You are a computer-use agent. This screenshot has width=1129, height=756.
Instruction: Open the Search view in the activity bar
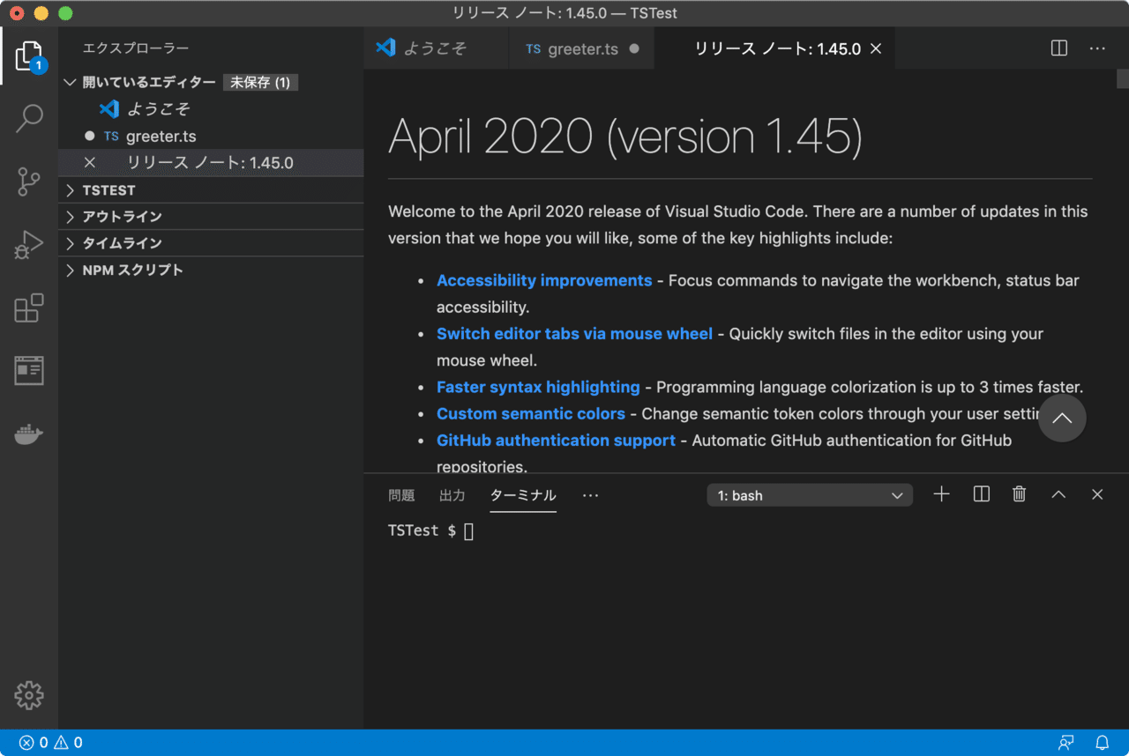[28, 117]
